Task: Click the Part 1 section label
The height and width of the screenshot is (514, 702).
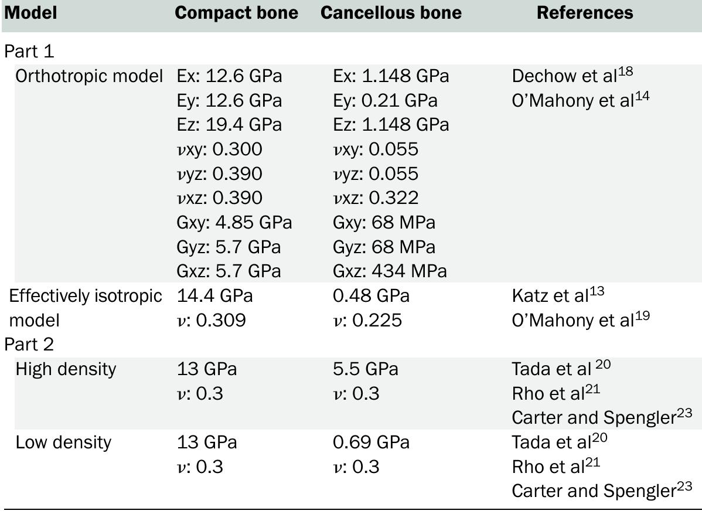Action: click(29, 52)
